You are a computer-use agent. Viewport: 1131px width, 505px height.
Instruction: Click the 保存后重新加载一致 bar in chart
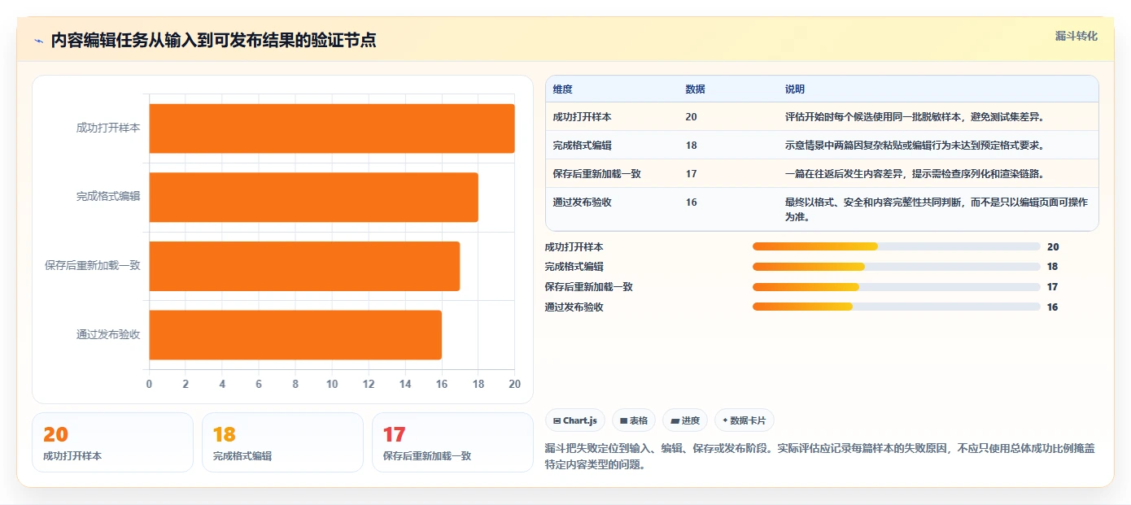click(x=304, y=266)
